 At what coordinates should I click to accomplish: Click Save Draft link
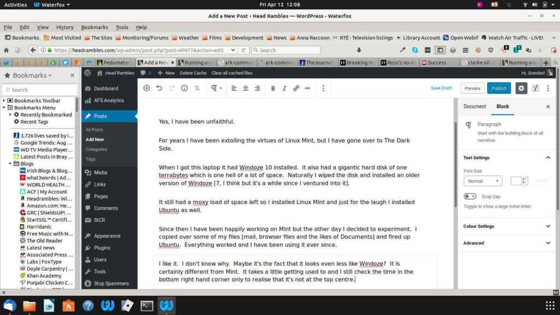click(441, 88)
